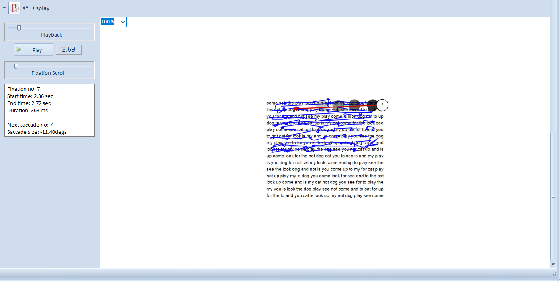Image resolution: width=560 pixels, height=281 pixels.
Task: Select the 100% zoom value text
Action: coord(108,22)
